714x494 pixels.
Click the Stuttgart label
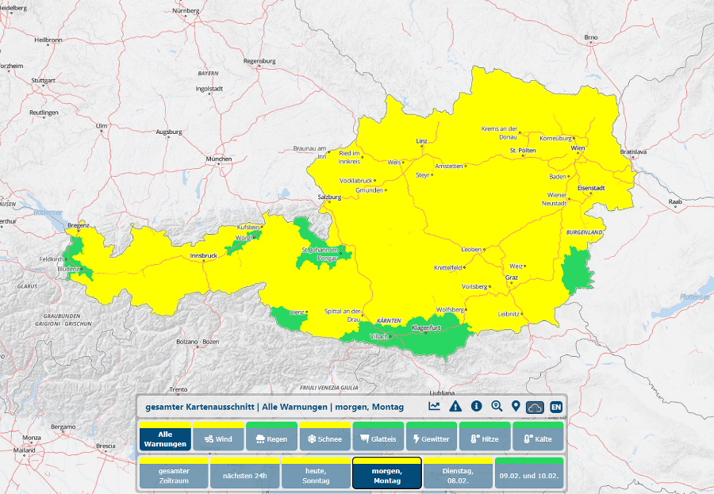click(44, 81)
